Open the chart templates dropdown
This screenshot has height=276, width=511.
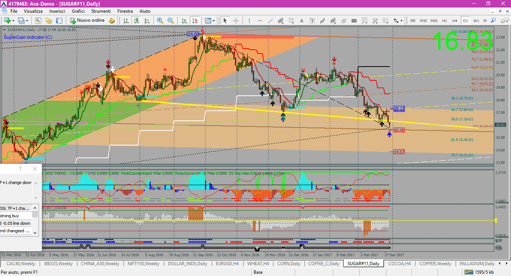point(209,21)
